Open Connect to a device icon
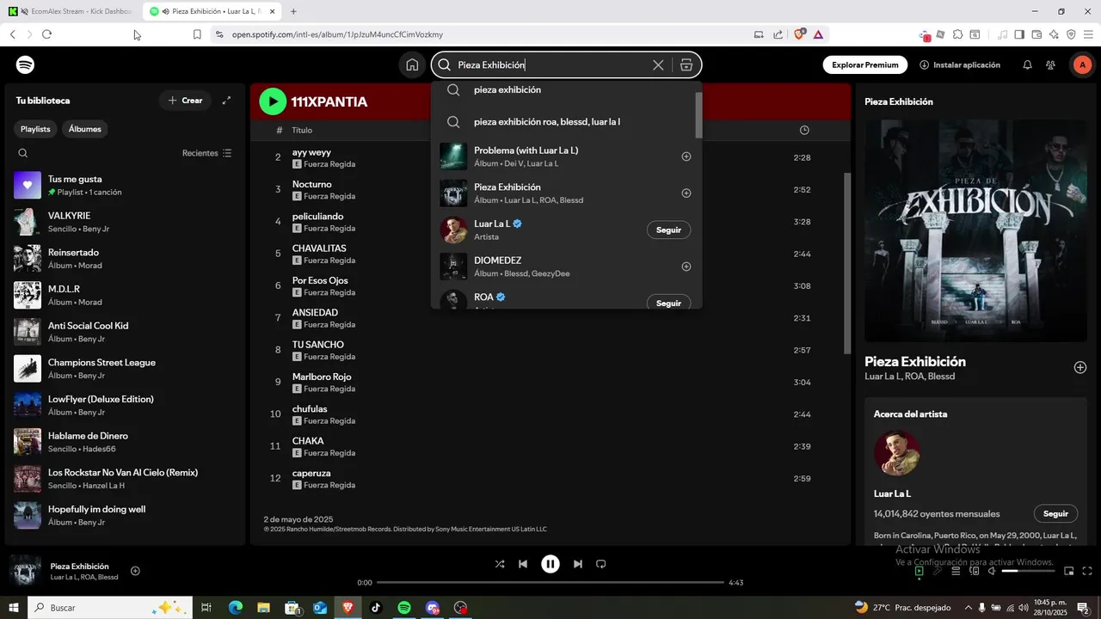Viewport: 1101px width, 619px height. click(x=975, y=571)
